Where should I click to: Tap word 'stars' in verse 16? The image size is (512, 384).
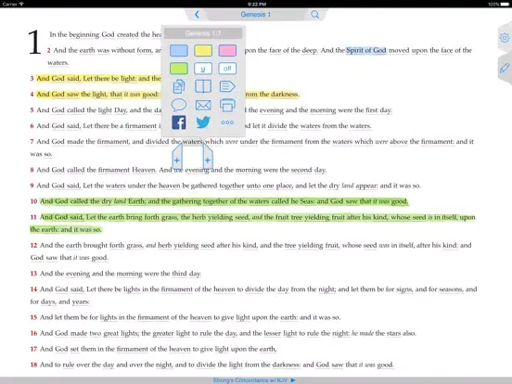coord(393,333)
